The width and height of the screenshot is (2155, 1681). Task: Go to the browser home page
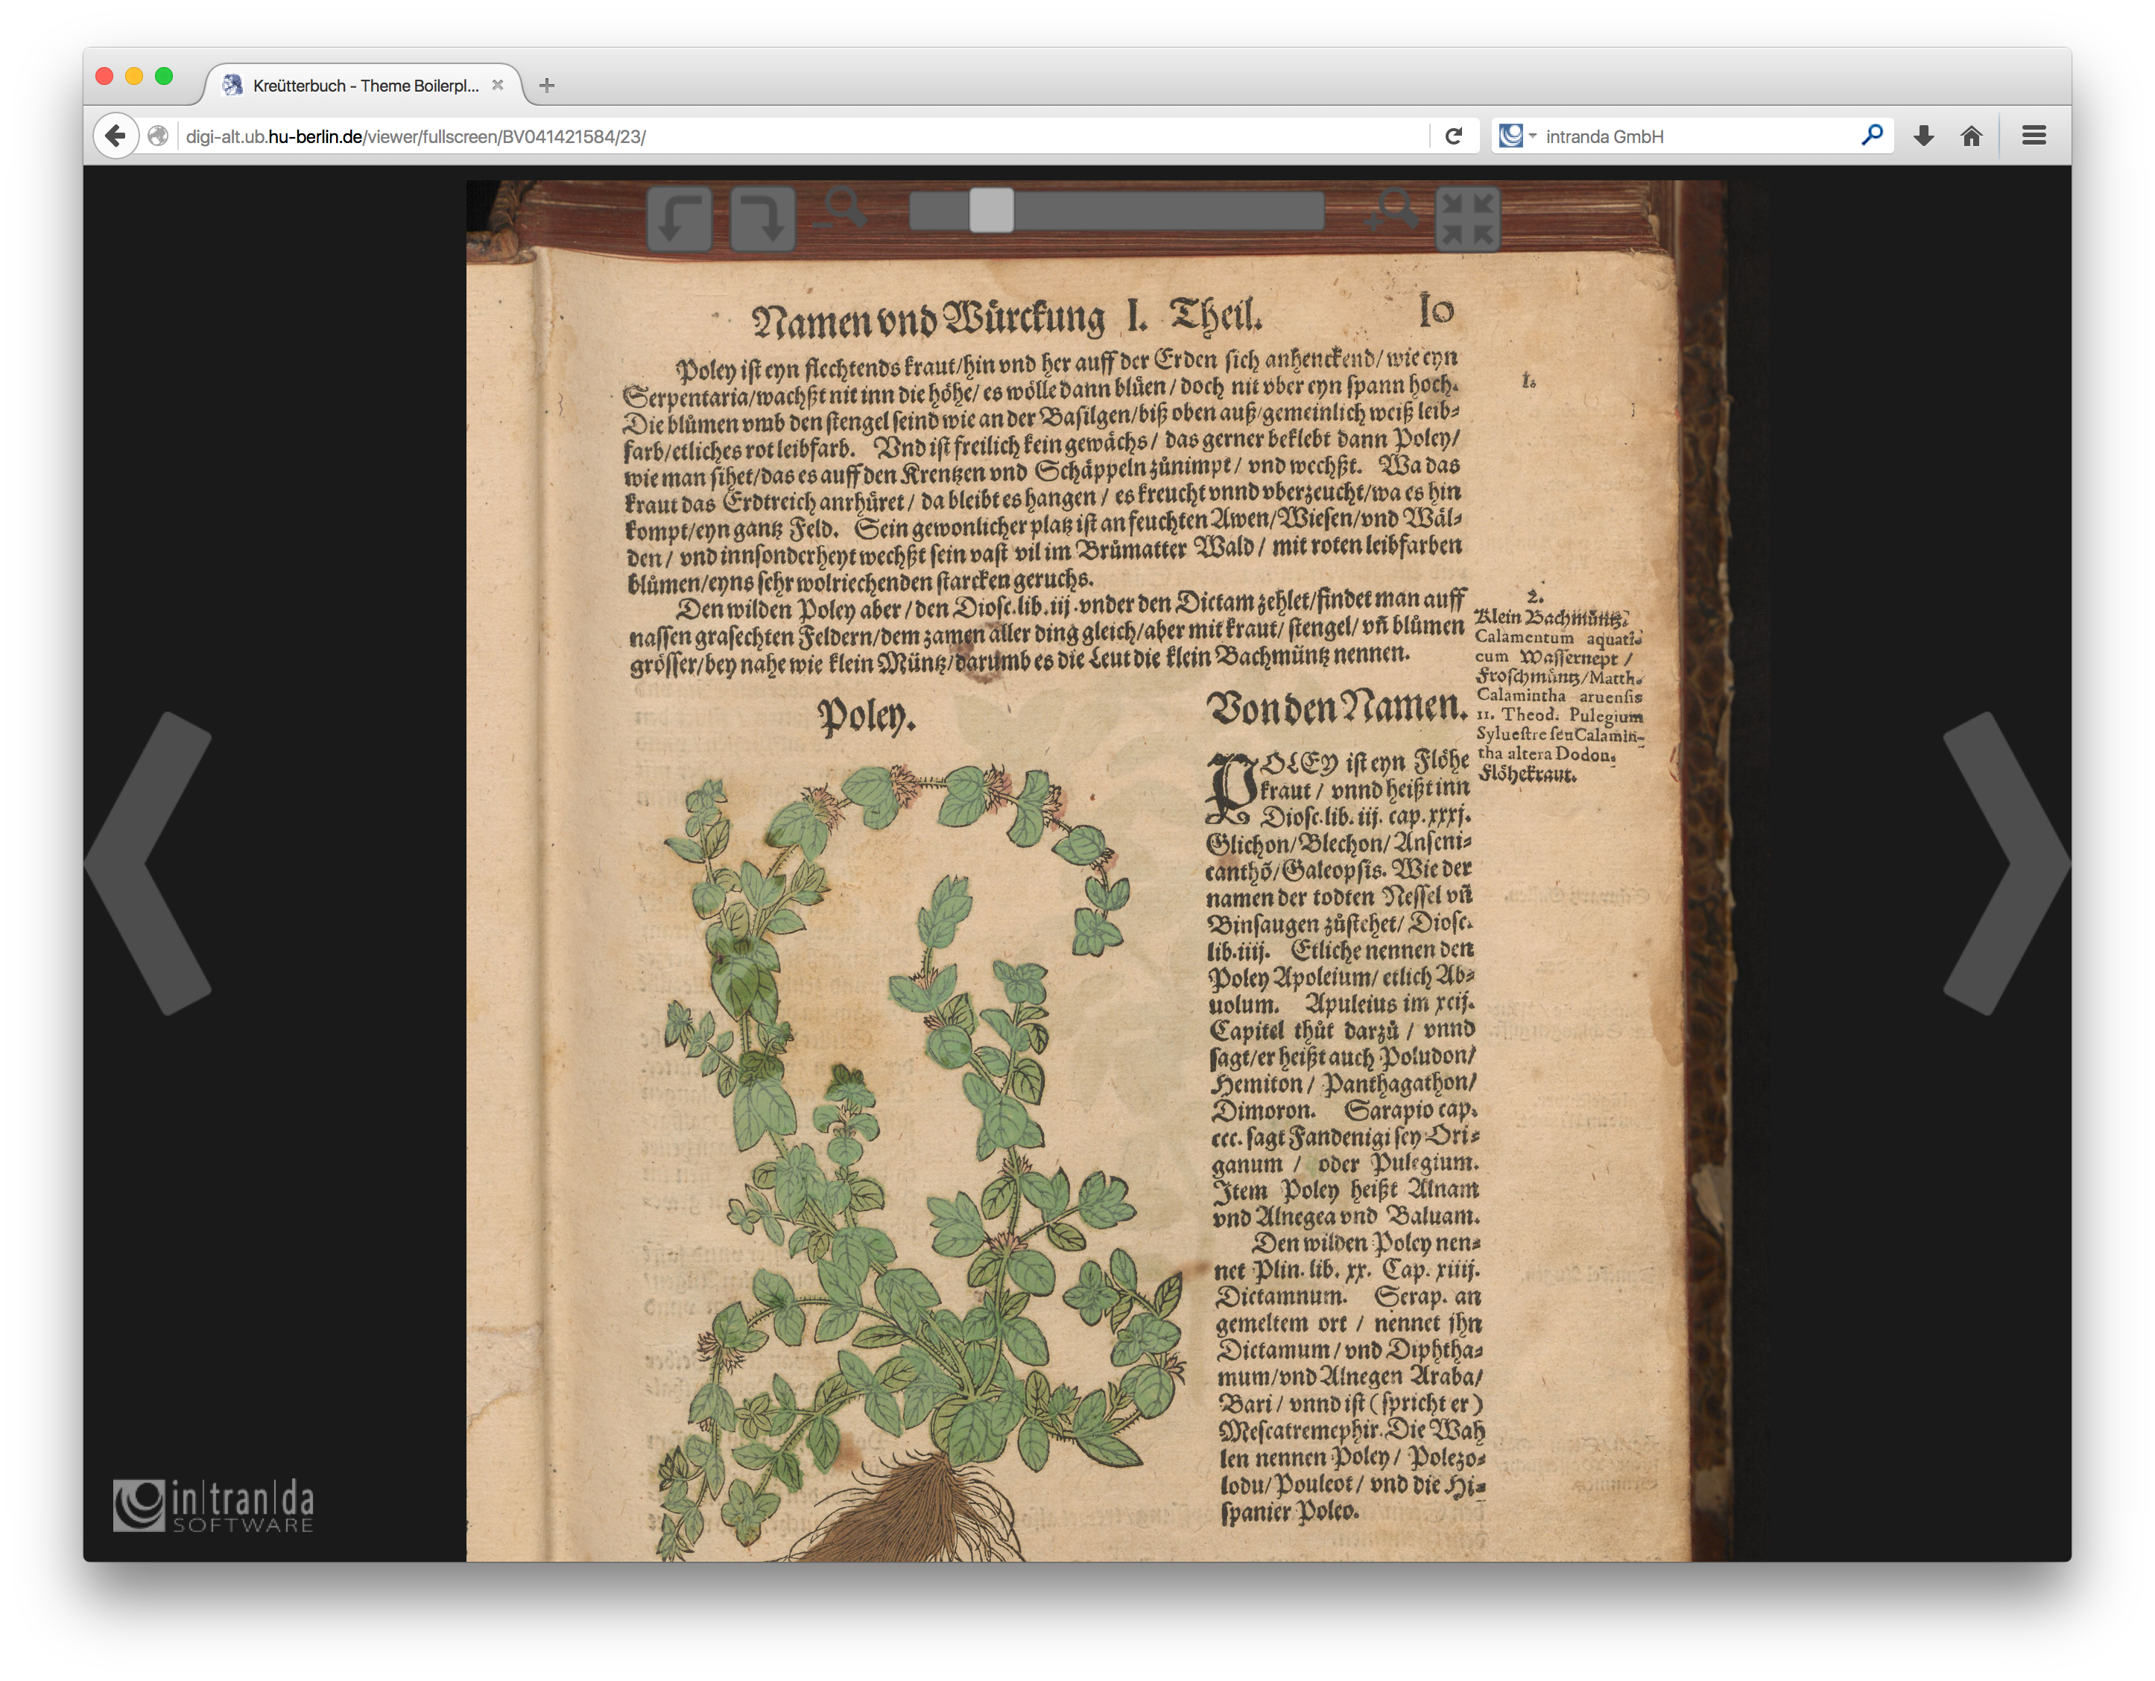pyautogui.click(x=1972, y=136)
